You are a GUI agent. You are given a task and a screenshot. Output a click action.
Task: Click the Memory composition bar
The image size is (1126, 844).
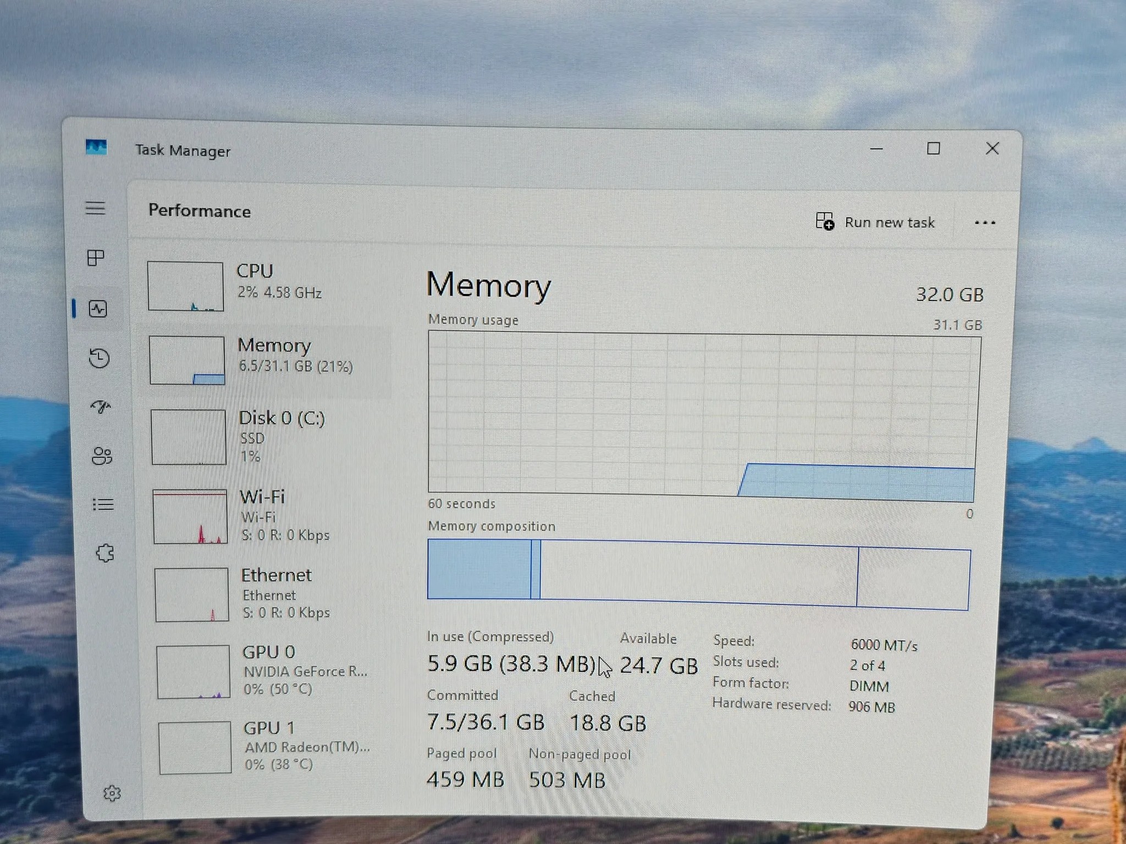(698, 574)
